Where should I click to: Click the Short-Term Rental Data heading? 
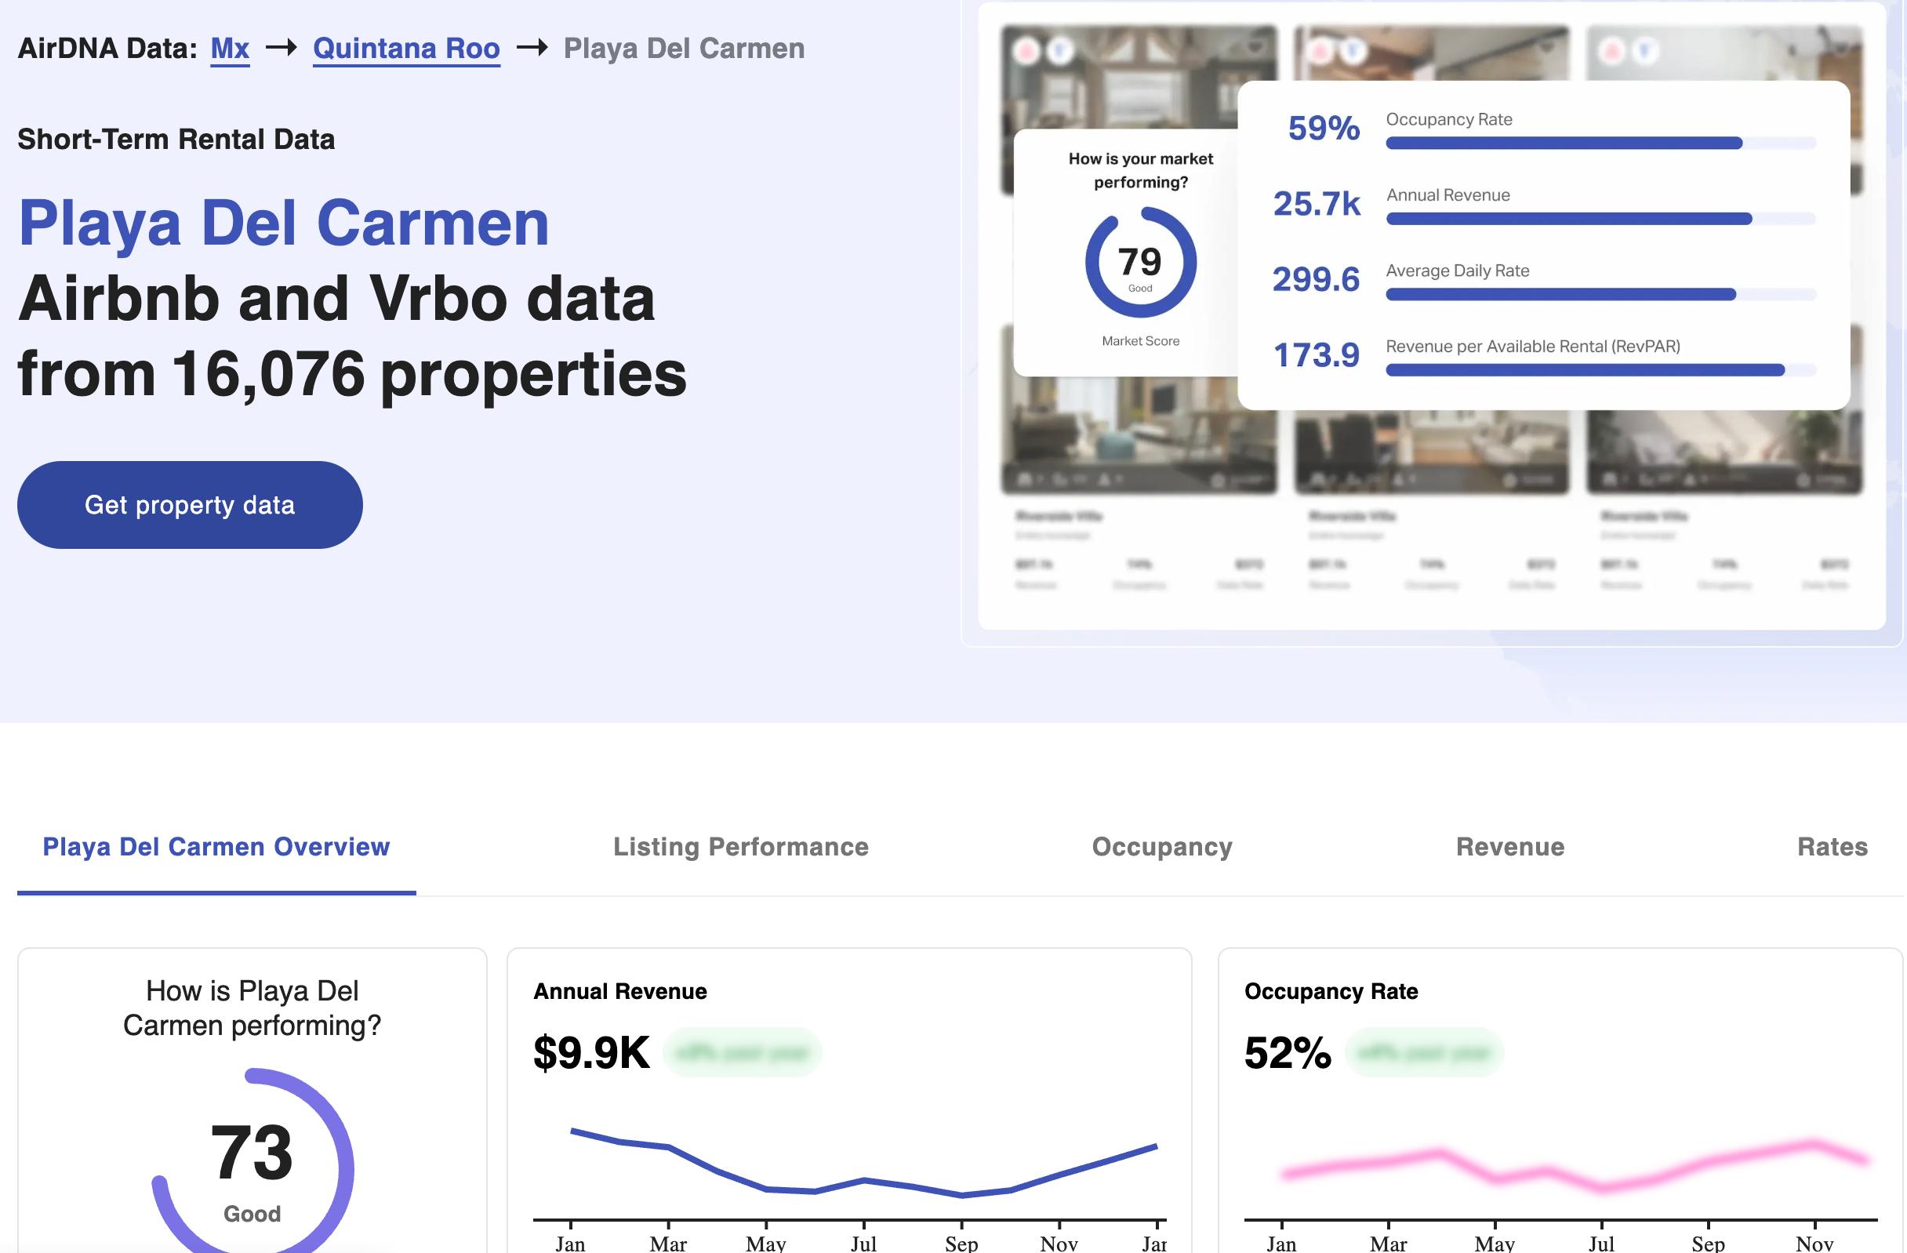(176, 140)
